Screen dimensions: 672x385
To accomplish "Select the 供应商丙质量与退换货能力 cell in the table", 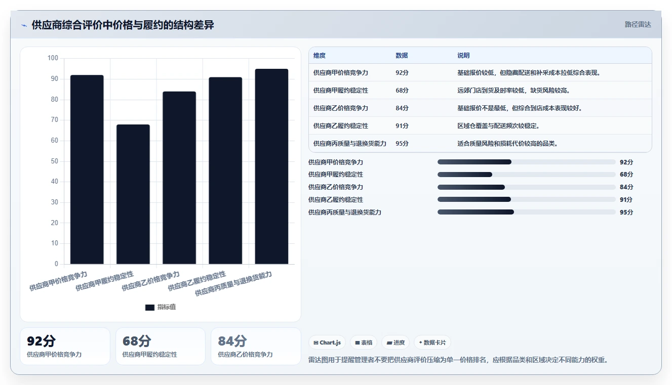I will pos(350,144).
